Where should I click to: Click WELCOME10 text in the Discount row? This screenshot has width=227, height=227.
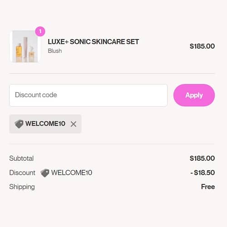pyautogui.click(x=72, y=173)
